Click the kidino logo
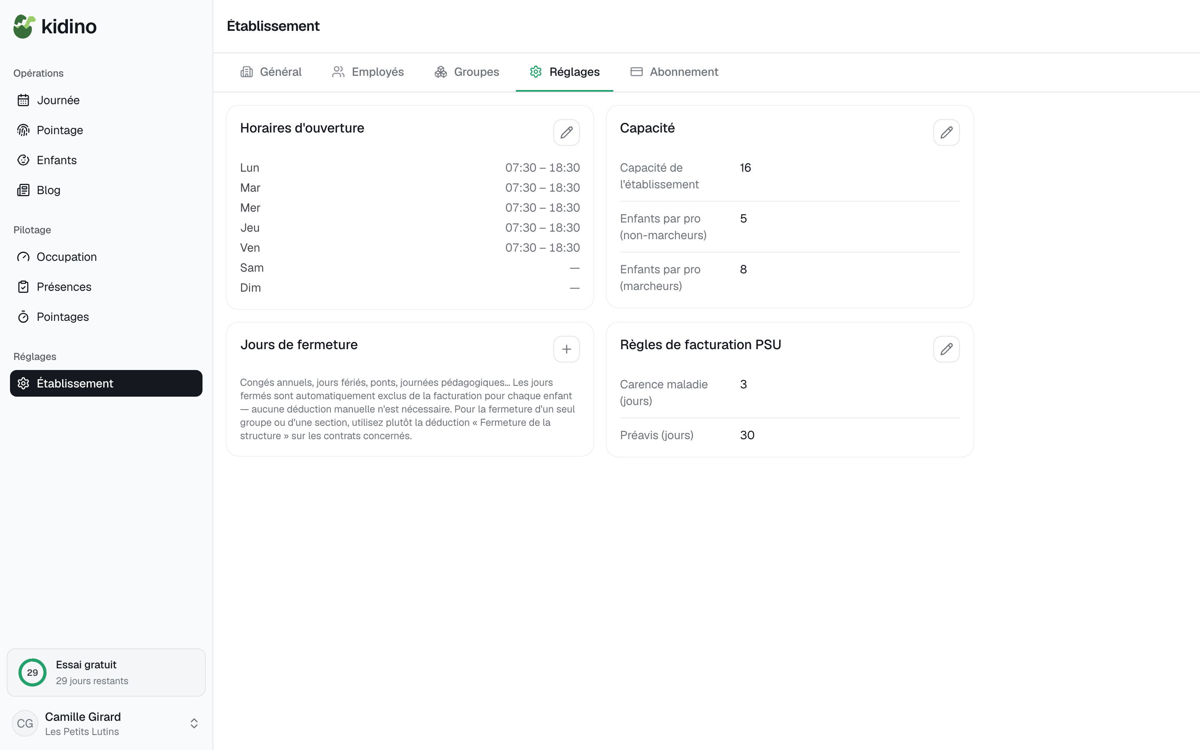Viewport: 1200px width, 750px height. pyautogui.click(x=55, y=26)
